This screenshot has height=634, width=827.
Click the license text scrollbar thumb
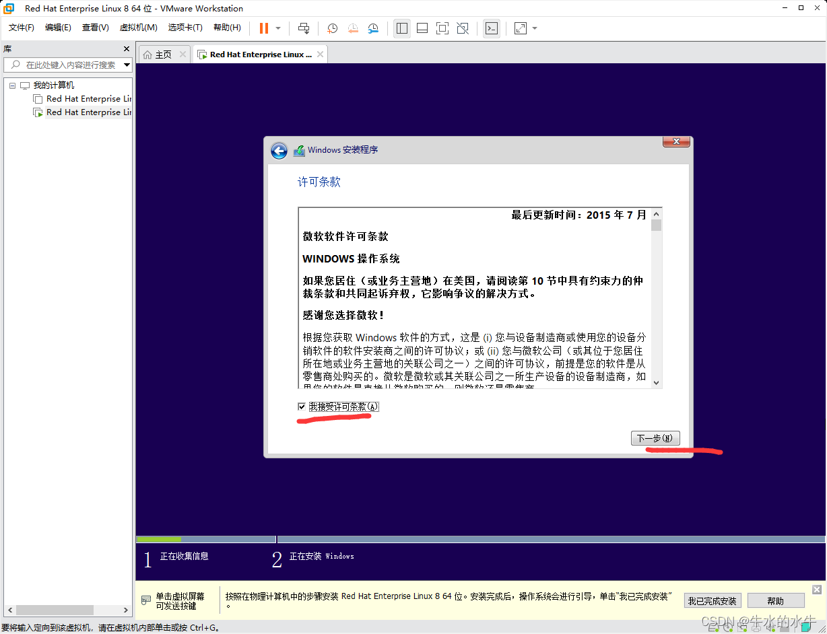pyautogui.click(x=657, y=225)
